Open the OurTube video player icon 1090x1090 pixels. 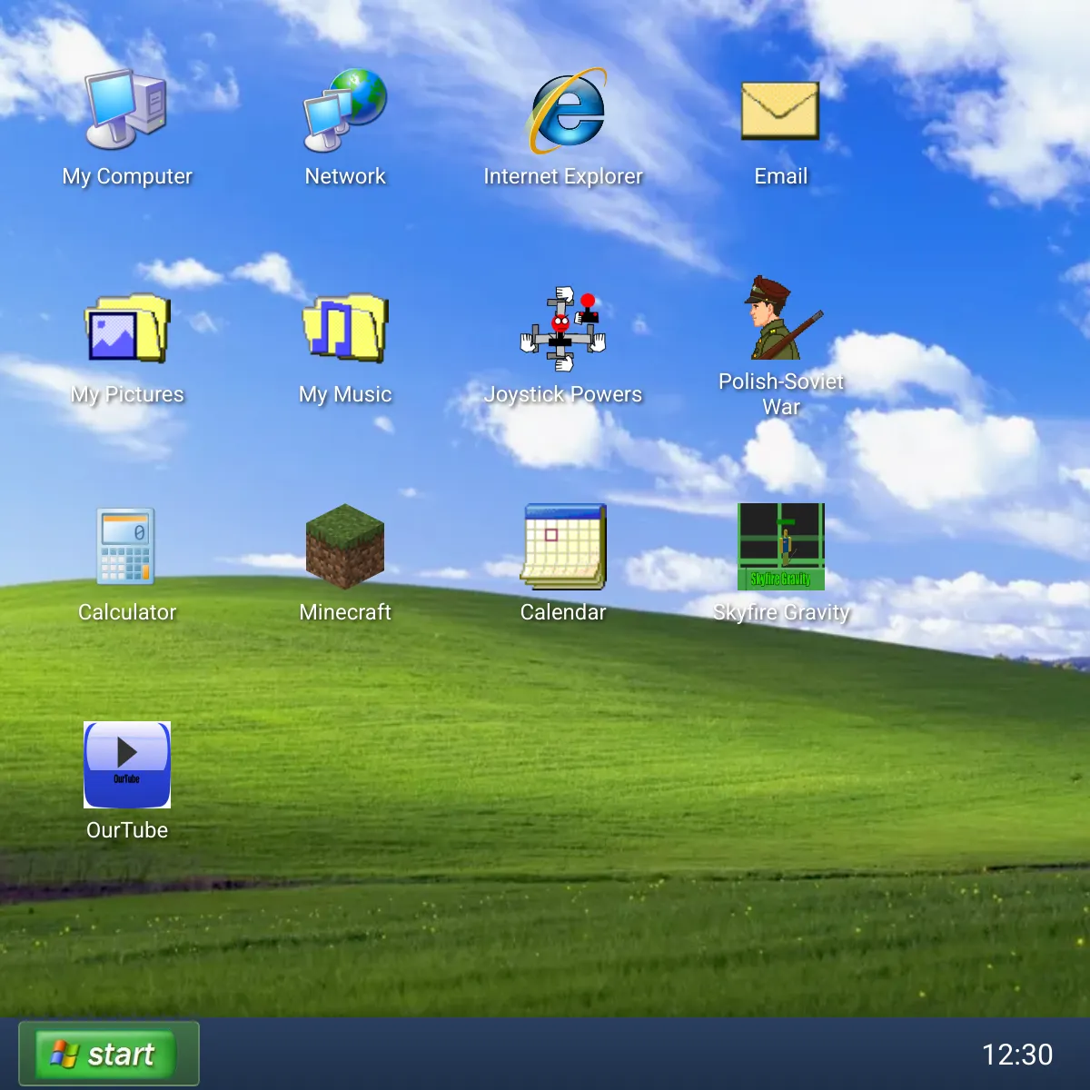point(127,765)
